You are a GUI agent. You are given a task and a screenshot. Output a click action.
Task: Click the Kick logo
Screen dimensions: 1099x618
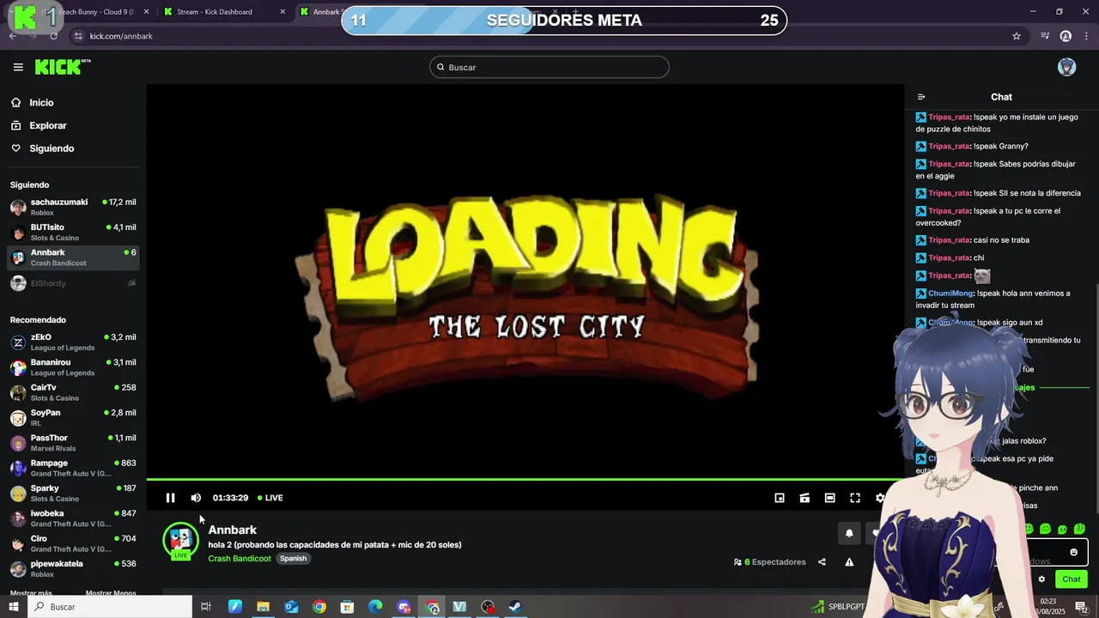(63, 67)
